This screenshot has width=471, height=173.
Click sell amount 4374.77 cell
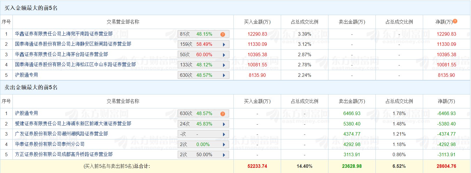click(352, 134)
